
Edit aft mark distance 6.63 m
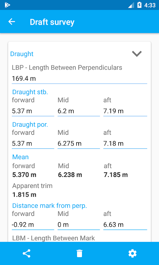click(x=125, y=225)
